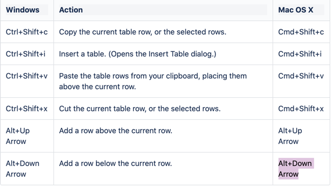Select the Ctrl+Shift+c cell
The image size is (333, 194).
pyautogui.click(x=27, y=32)
